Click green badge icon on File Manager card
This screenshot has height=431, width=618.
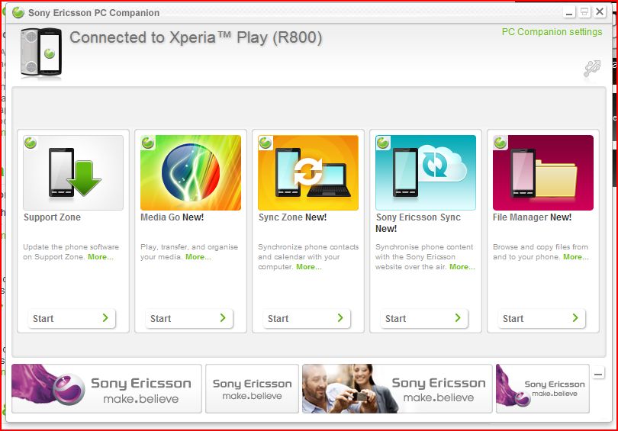click(x=501, y=143)
